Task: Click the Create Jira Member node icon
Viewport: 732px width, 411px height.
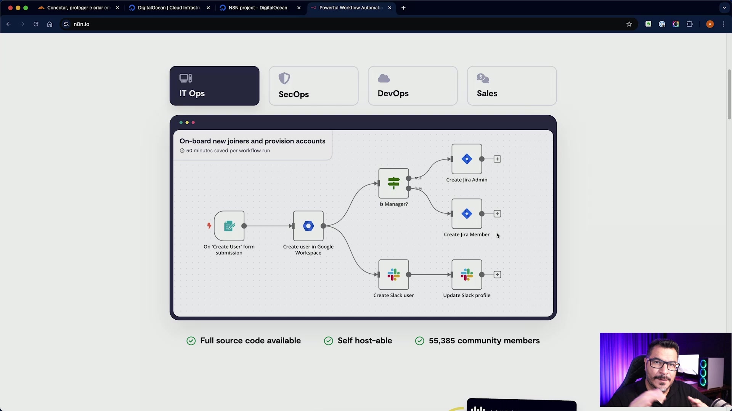Action: tap(467, 214)
